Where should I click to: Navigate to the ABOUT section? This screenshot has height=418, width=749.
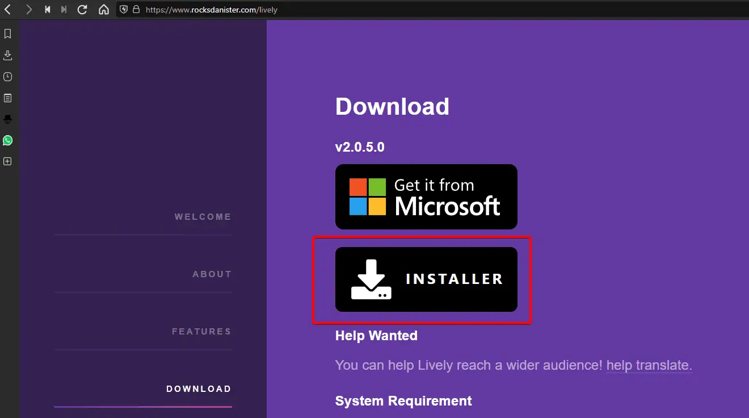[212, 274]
